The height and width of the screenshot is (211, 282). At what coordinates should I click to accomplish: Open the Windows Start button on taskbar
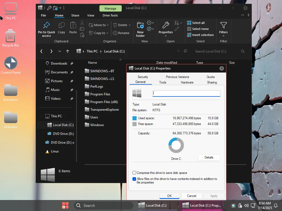pos(65,206)
